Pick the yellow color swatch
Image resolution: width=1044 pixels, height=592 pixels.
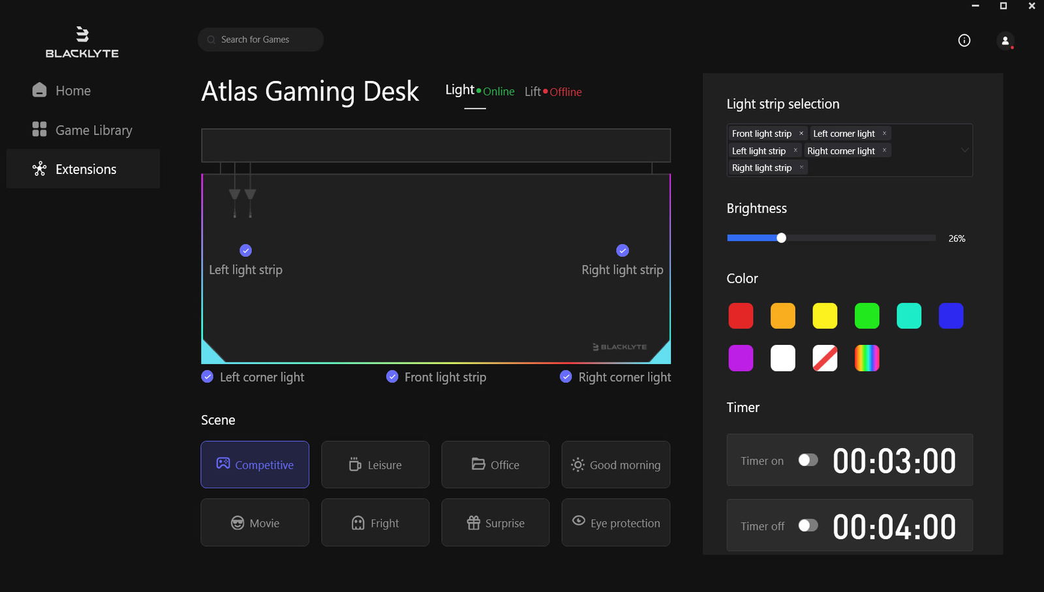pos(825,316)
